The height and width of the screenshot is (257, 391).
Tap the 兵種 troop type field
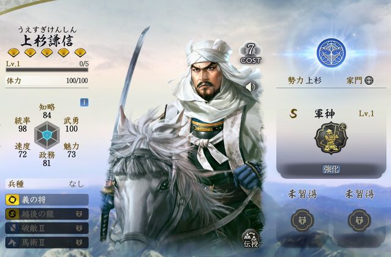click(x=47, y=184)
